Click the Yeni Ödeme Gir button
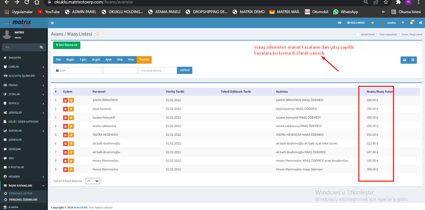This screenshot has height=210, width=425. click(67, 45)
